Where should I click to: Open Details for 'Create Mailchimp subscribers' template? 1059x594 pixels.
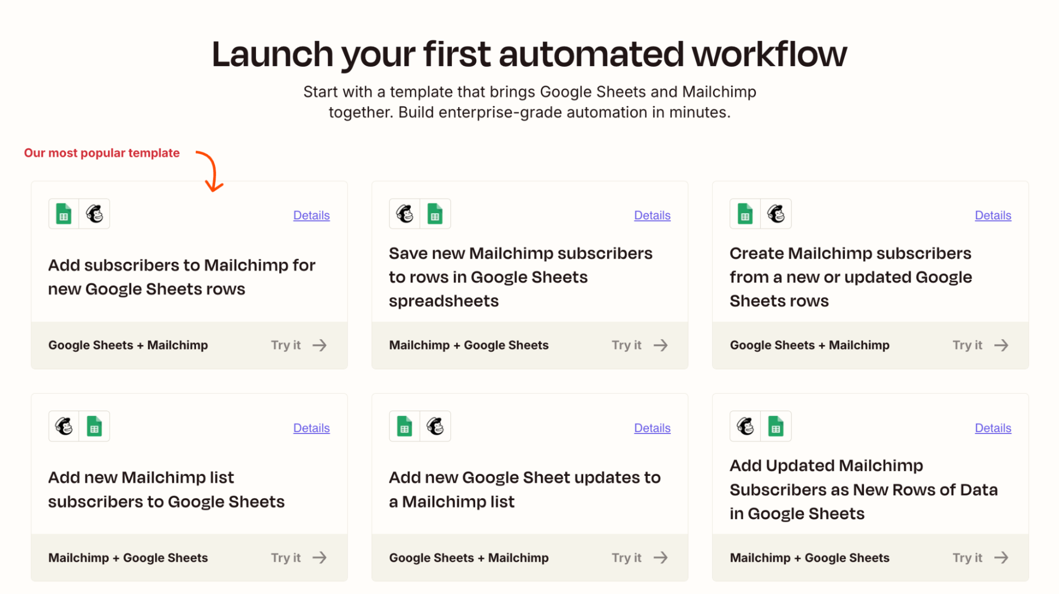click(993, 216)
